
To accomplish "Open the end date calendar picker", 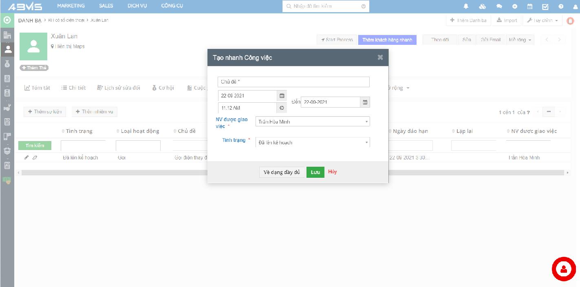I will point(365,102).
